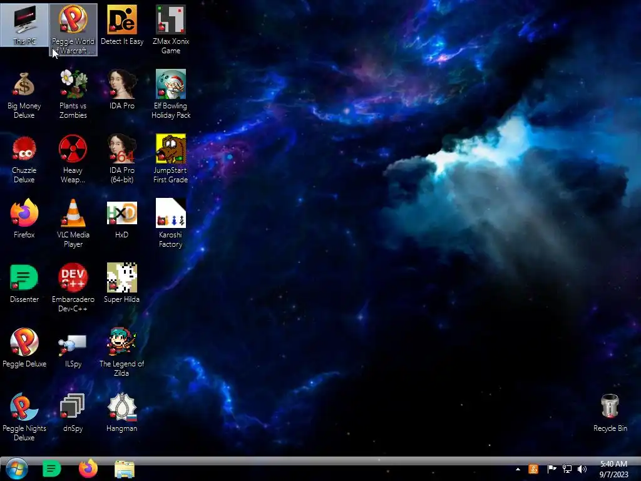Show hidden system tray icons

(x=518, y=469)
